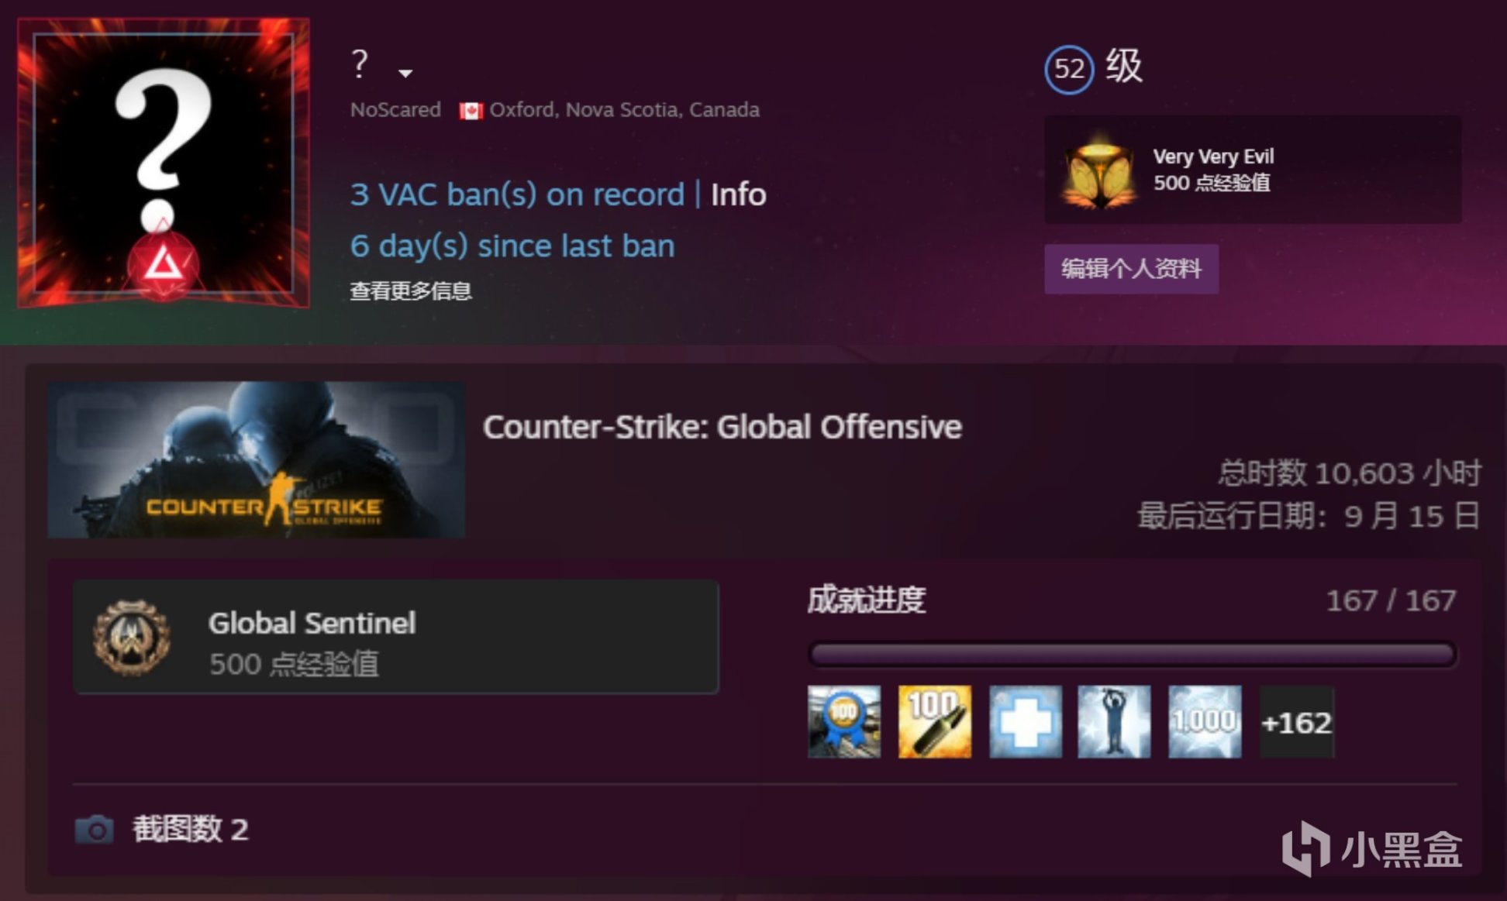Open the Global Sentinel badge panel

tap(396, 637)
